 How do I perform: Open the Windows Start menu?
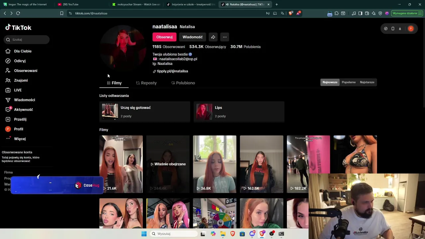click(144, 234)
